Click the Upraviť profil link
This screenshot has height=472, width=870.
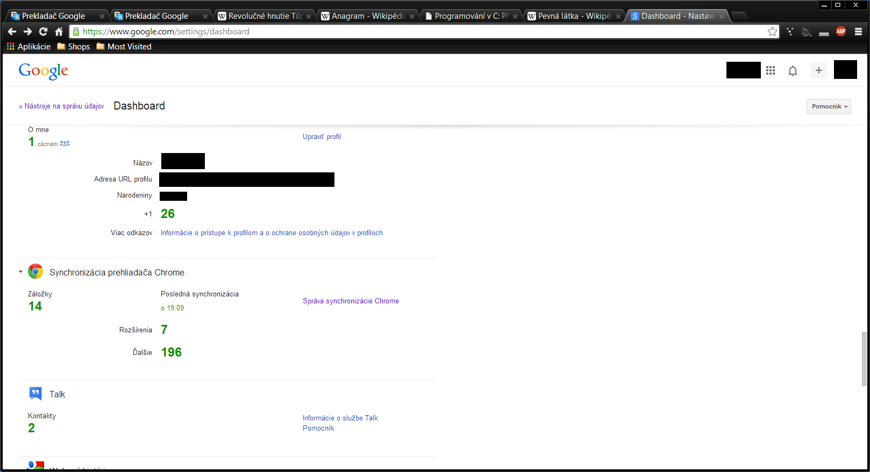(322, 137)
